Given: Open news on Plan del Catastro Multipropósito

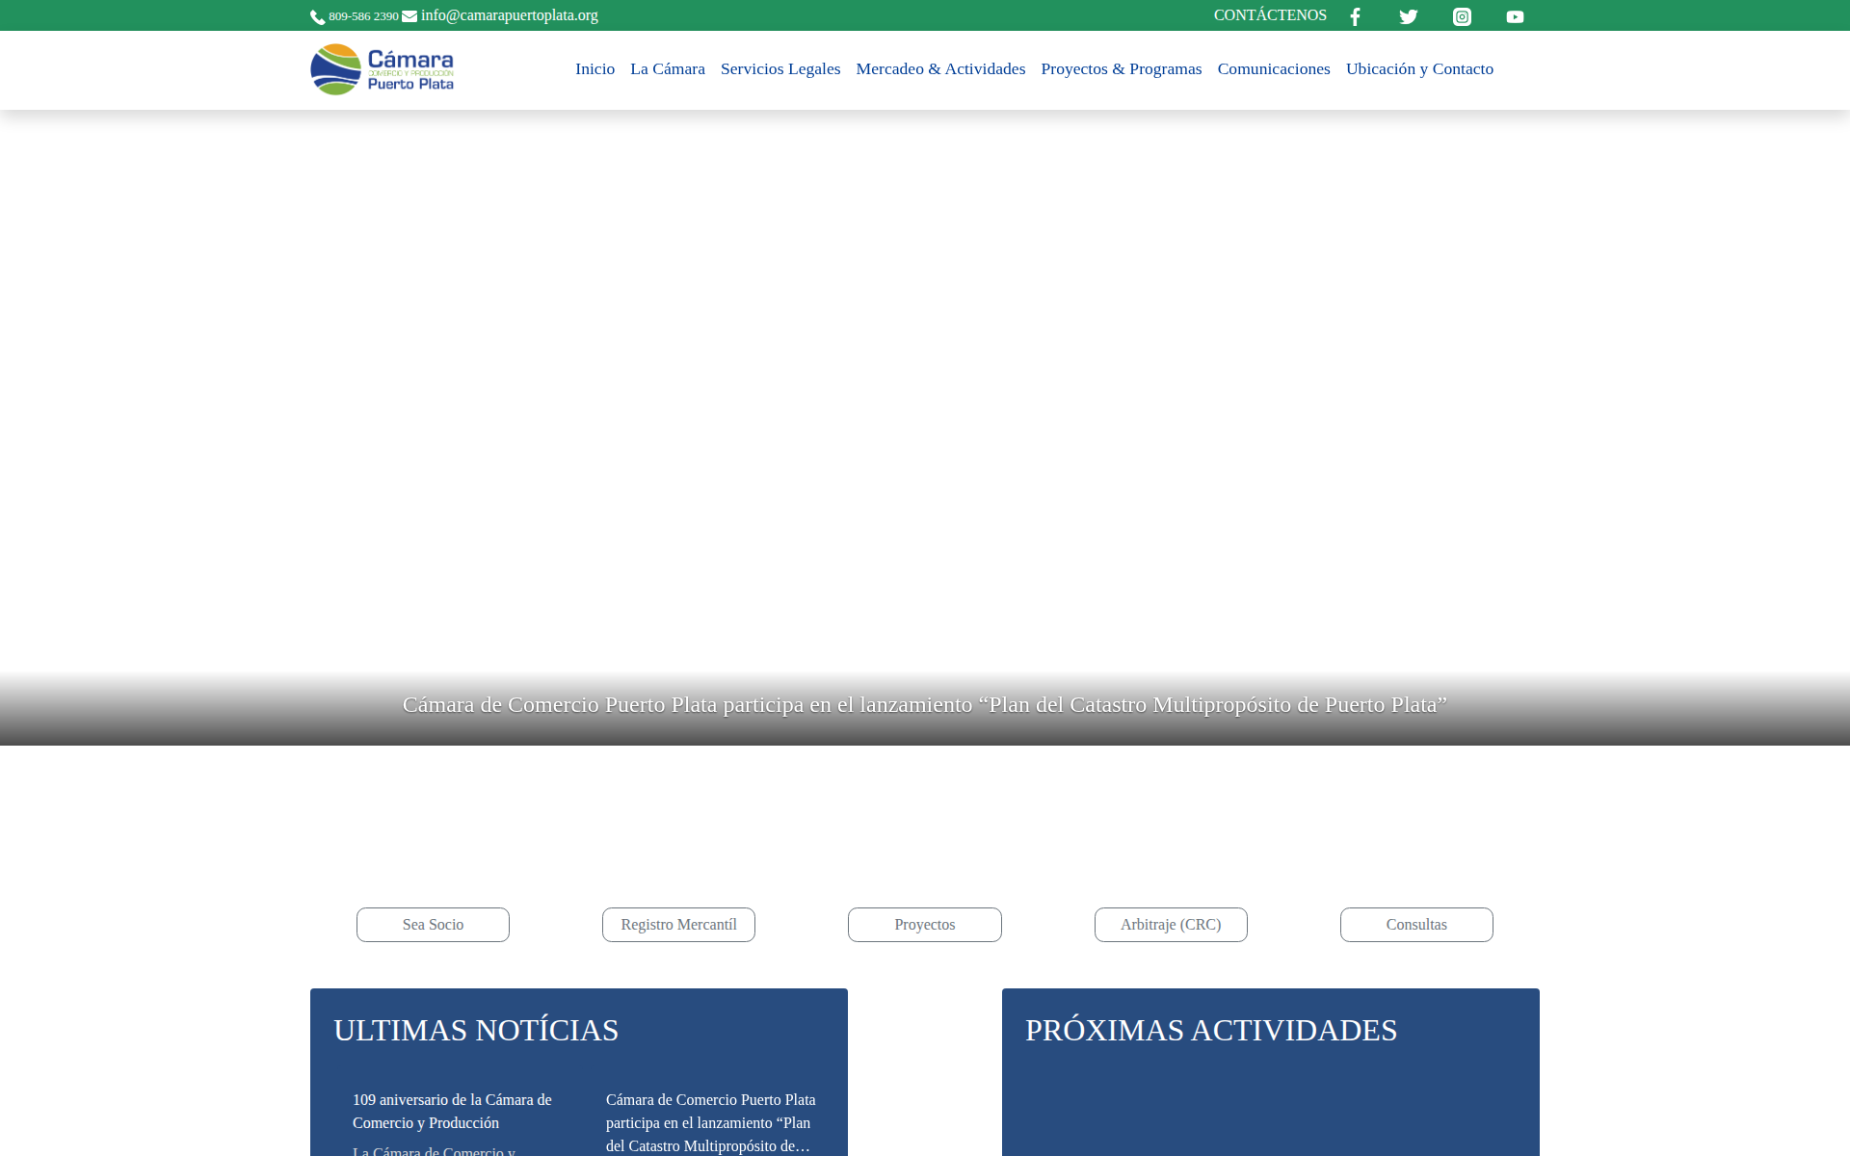Looking at the screenshot, I should [711, 1122].
